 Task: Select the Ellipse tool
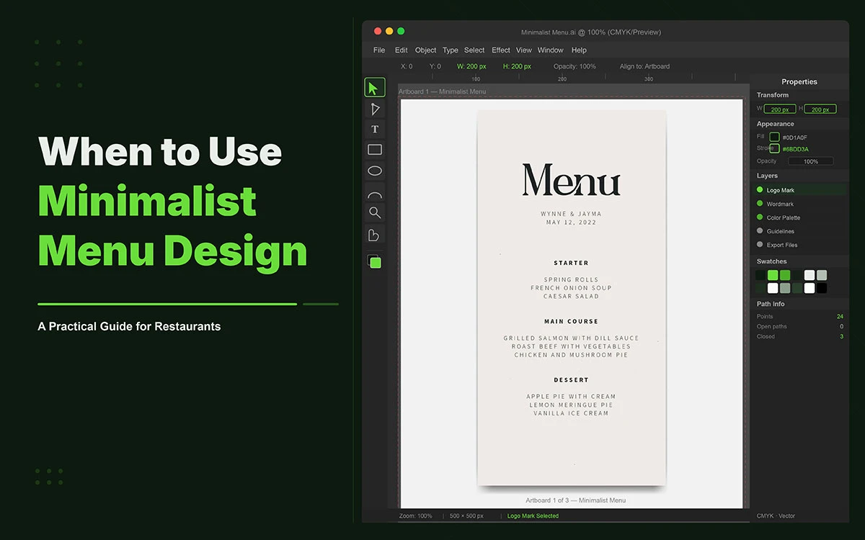374,171
